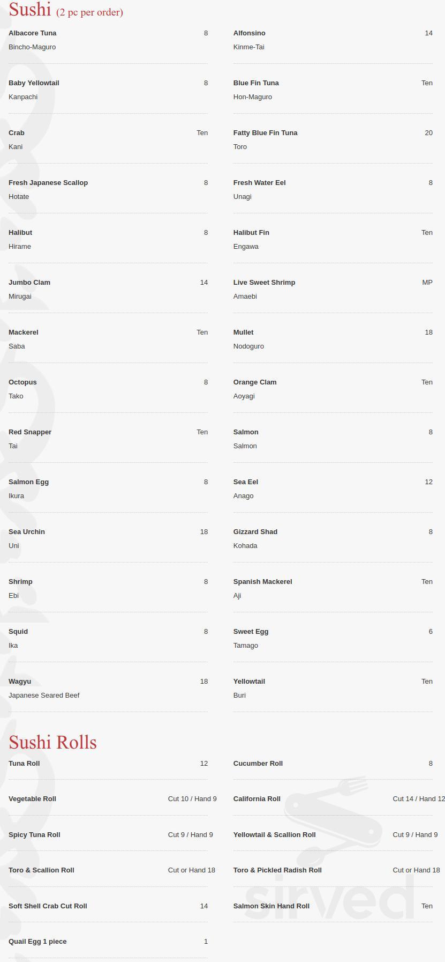Screen dimensions: 445x962
Task: Select the Live Sweet Shrimp item
Action: [265, 283]
